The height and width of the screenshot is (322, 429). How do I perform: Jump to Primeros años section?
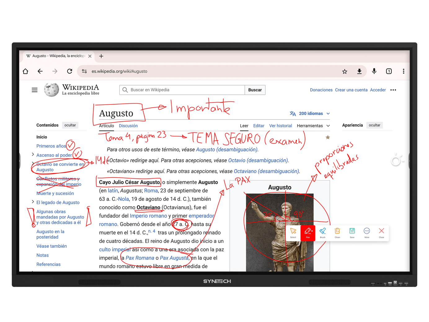(x=51, y=146)
